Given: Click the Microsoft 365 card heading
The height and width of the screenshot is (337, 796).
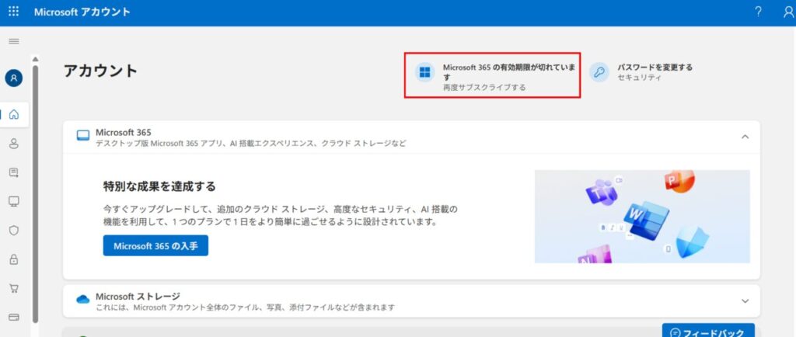Looking at the screenshot, I should 124,132.
